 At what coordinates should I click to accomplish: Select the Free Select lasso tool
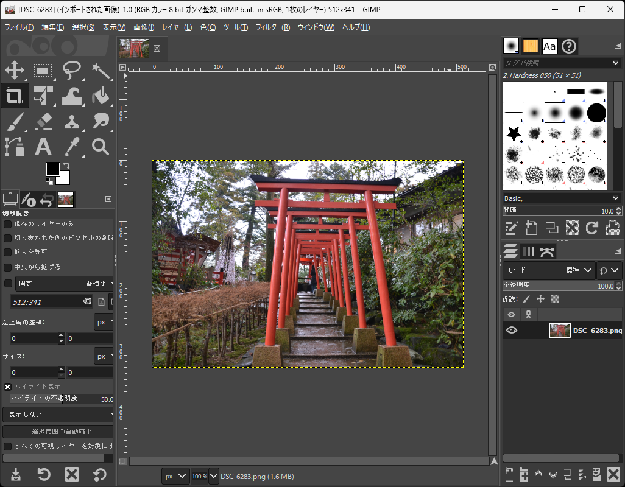[x=72, y=71]
